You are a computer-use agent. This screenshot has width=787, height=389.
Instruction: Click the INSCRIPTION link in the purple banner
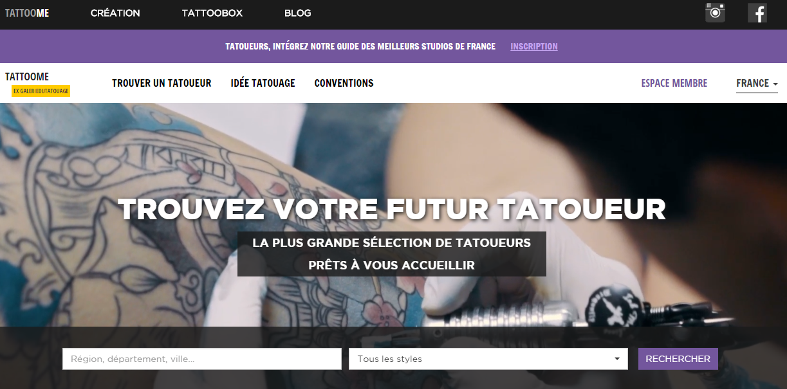[534, 46]
